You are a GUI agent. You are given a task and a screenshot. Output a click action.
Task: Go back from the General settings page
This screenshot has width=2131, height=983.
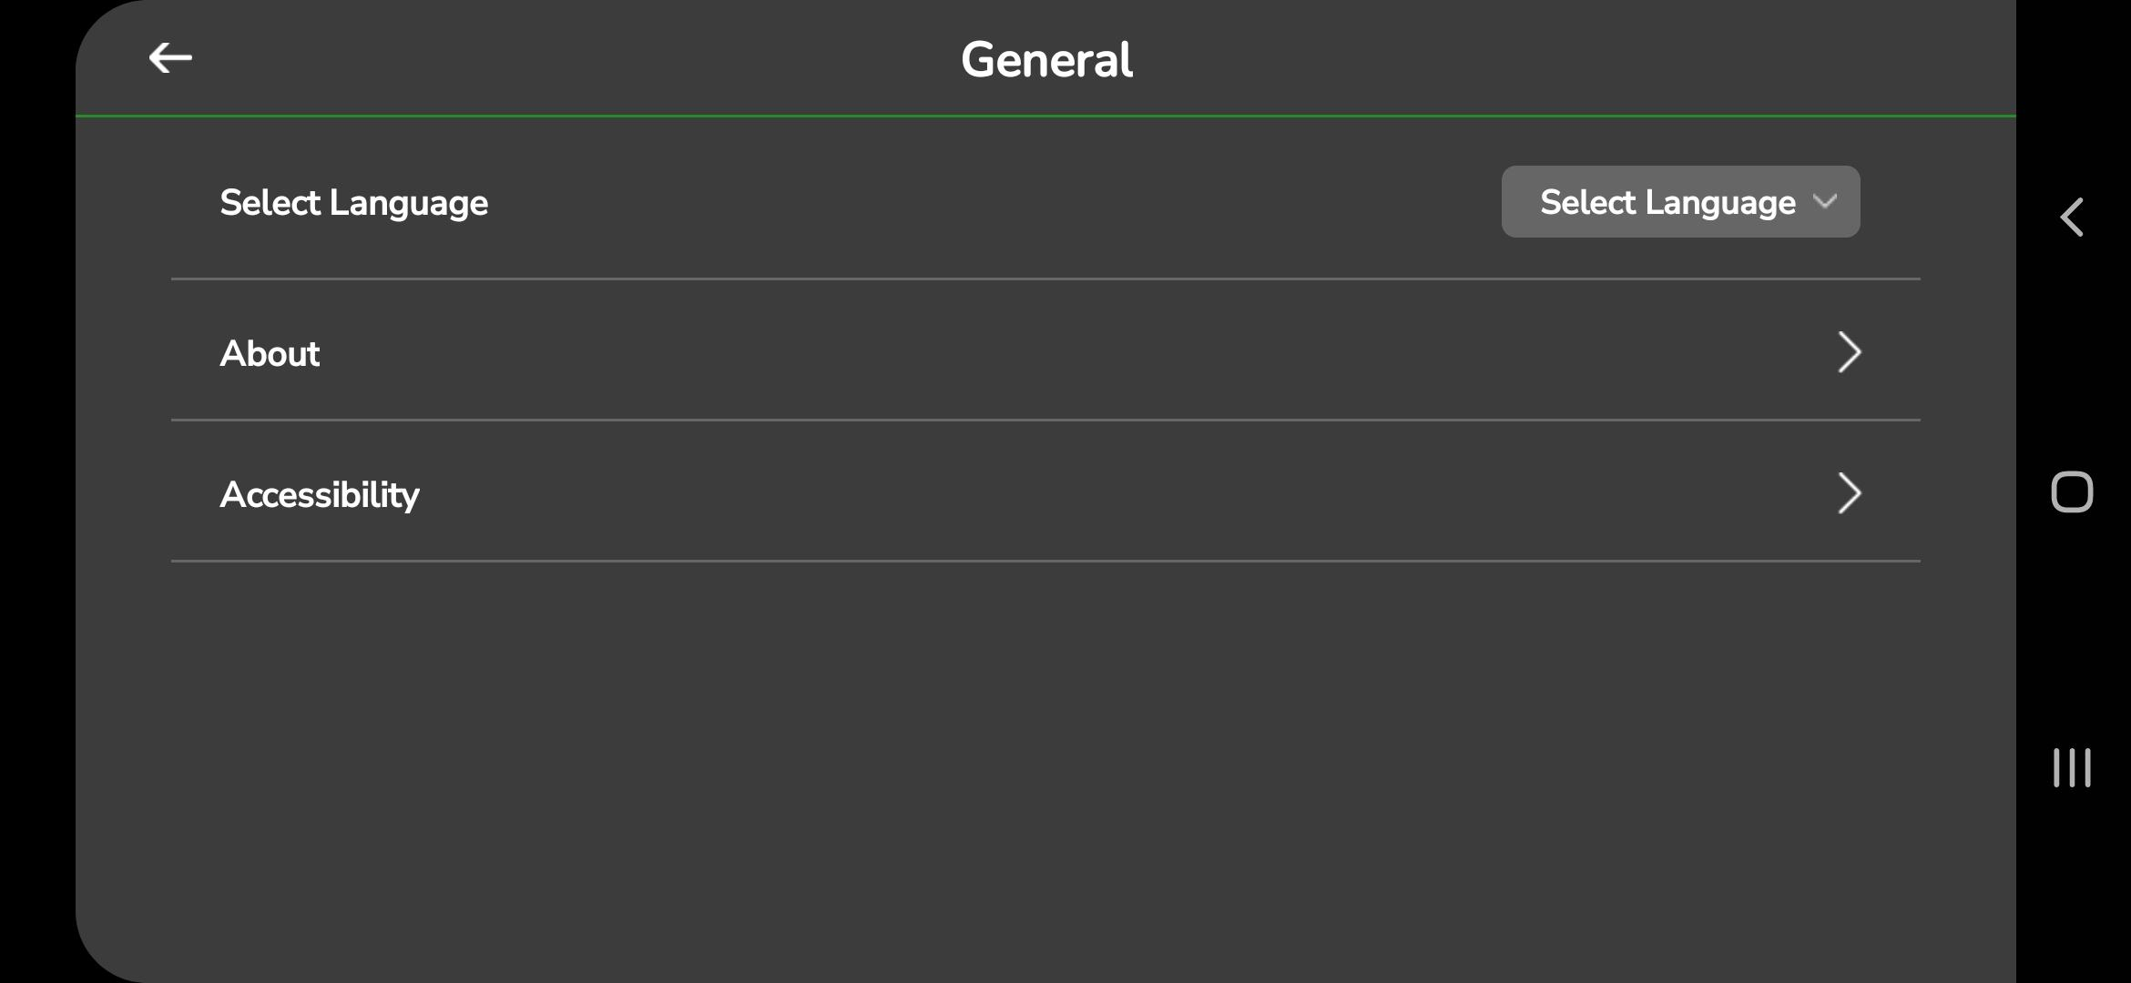[170, 58]
